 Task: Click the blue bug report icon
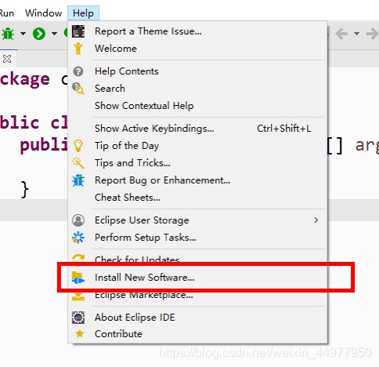(x=78, y=180)
